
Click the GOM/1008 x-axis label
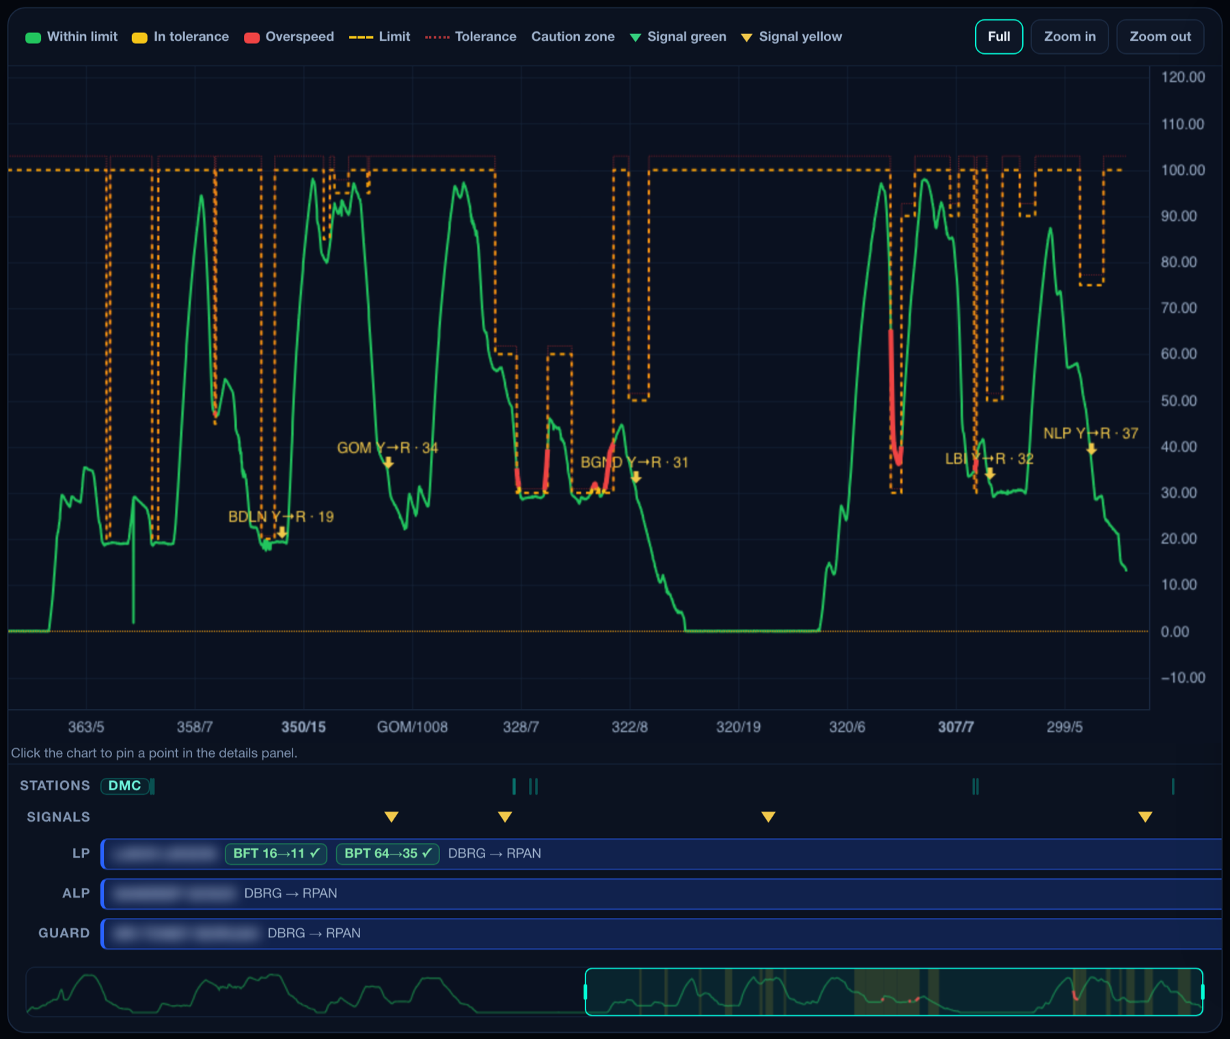pyautogui.click(x=412, y=727)
